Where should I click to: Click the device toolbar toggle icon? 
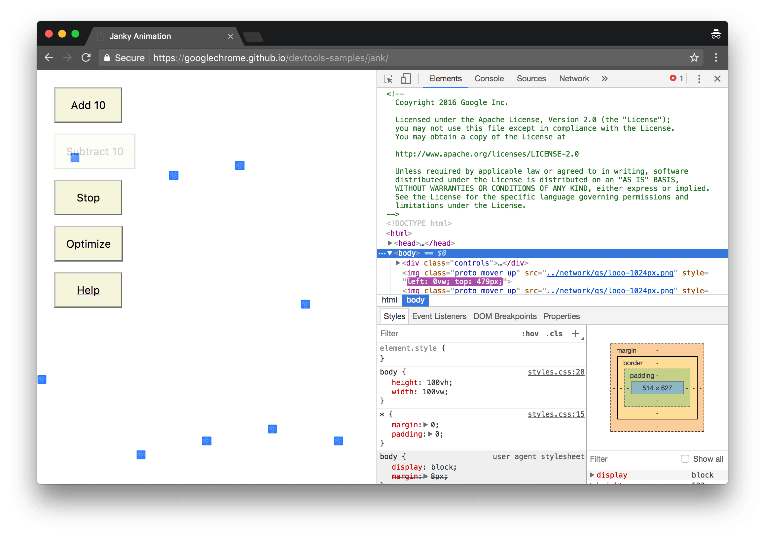click(x=406, y=79)
